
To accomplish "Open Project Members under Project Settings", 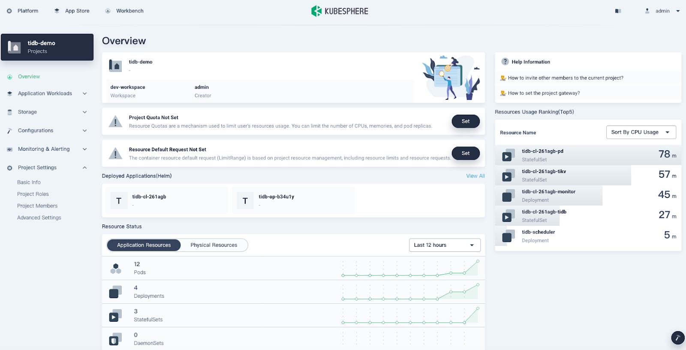I will pos(37,206).
